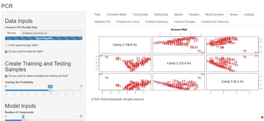The height and width of the screenshot is (121, 264).
Task: Uncheck the scale the data checkbox
Action: (6, 51)
